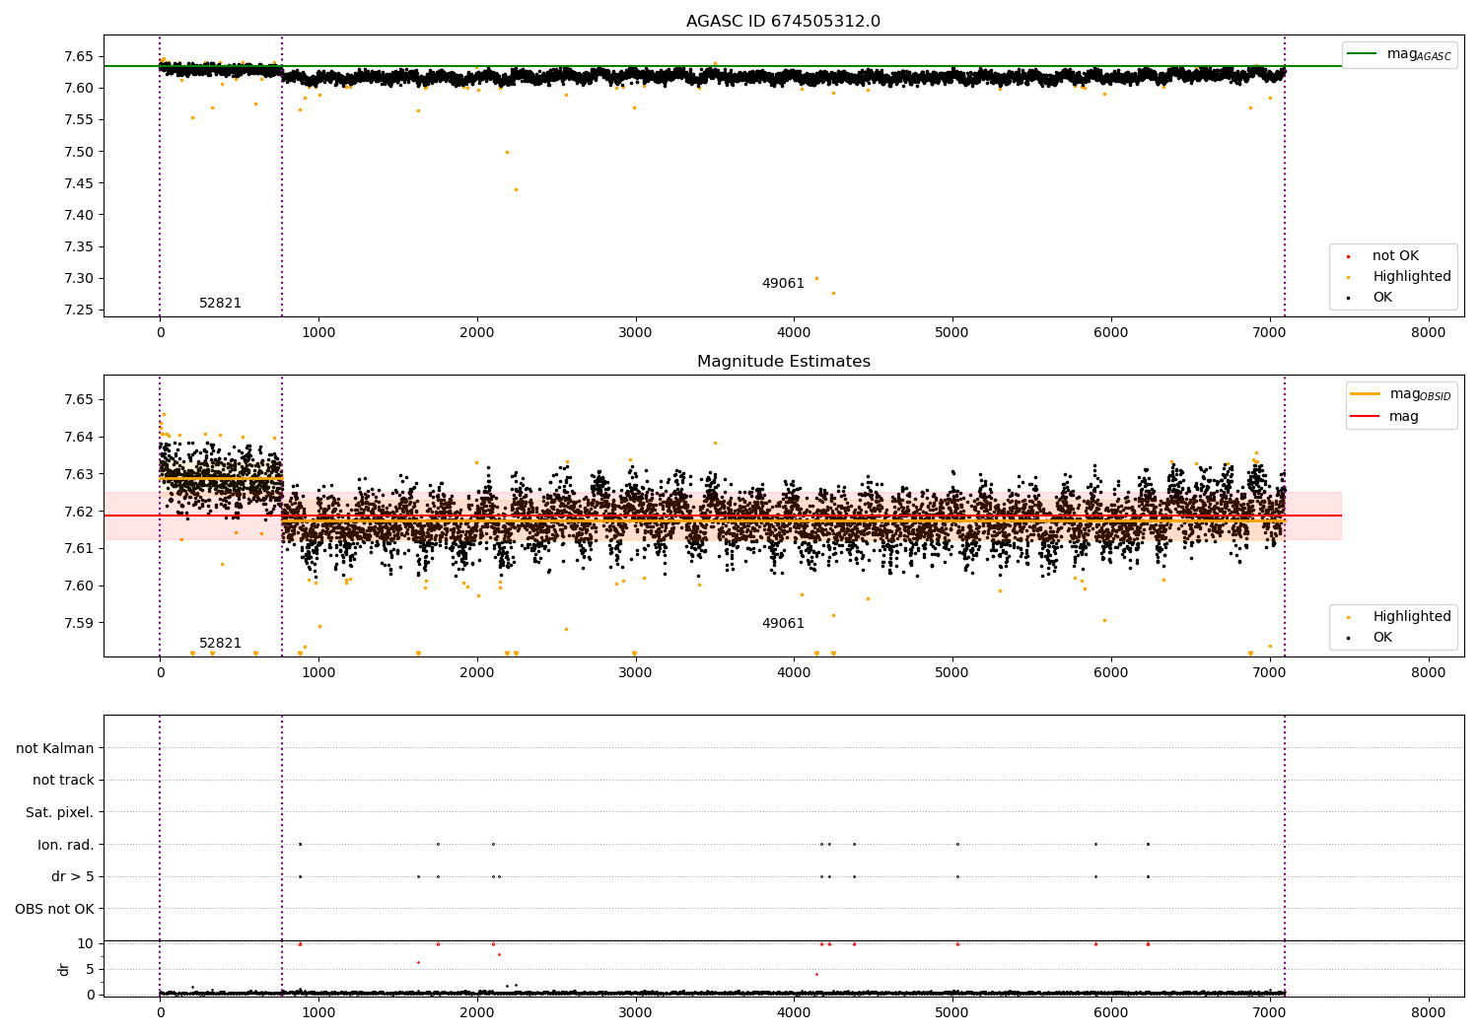Click the "7.64" tick on the middle plot
The height and width of the screenshot is (1035, 1479).
[77, 438]
